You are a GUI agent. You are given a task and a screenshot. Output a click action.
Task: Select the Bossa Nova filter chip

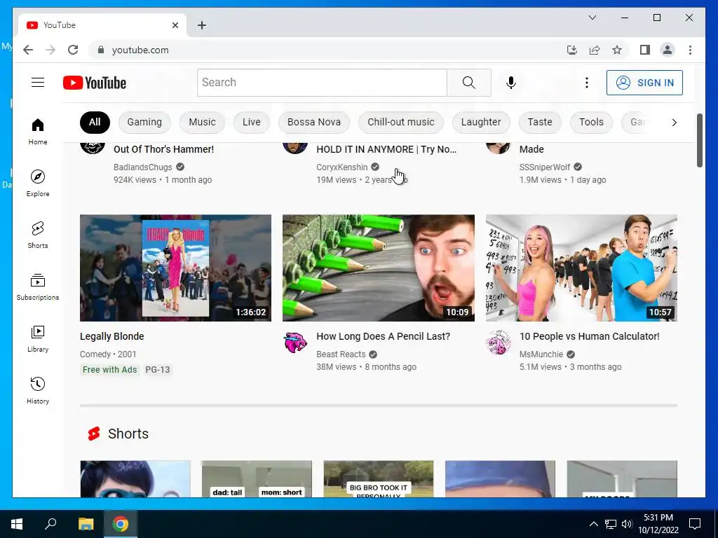(x=313, y=122)
